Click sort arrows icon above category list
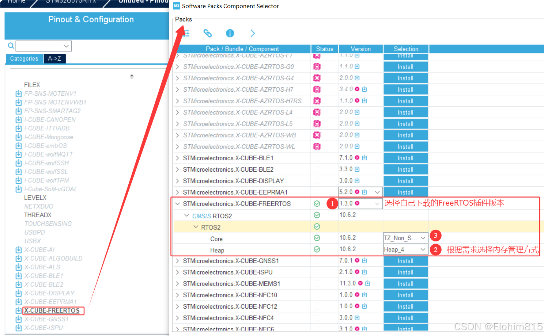 click(x=132, y=77)
